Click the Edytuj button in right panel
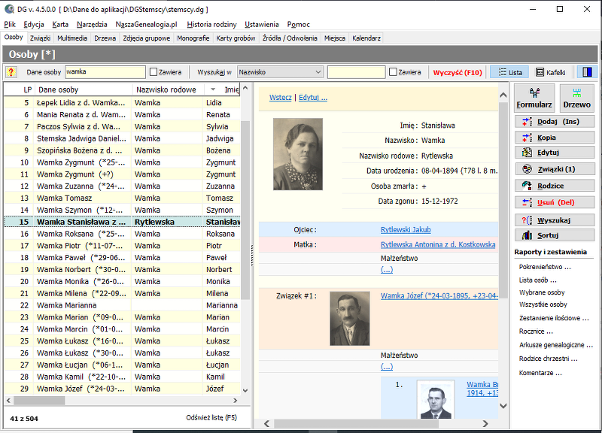602x433 pixels. (x=555, y=153)
